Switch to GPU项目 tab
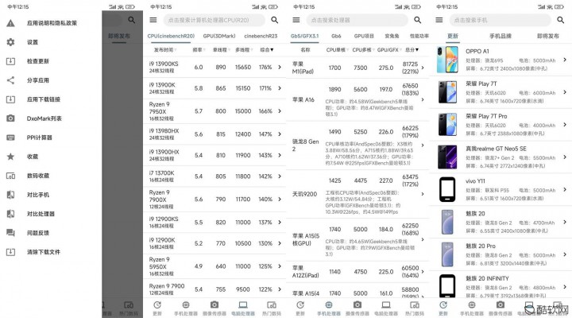Viewport: 572px width, 318px height. coord(364,36)
